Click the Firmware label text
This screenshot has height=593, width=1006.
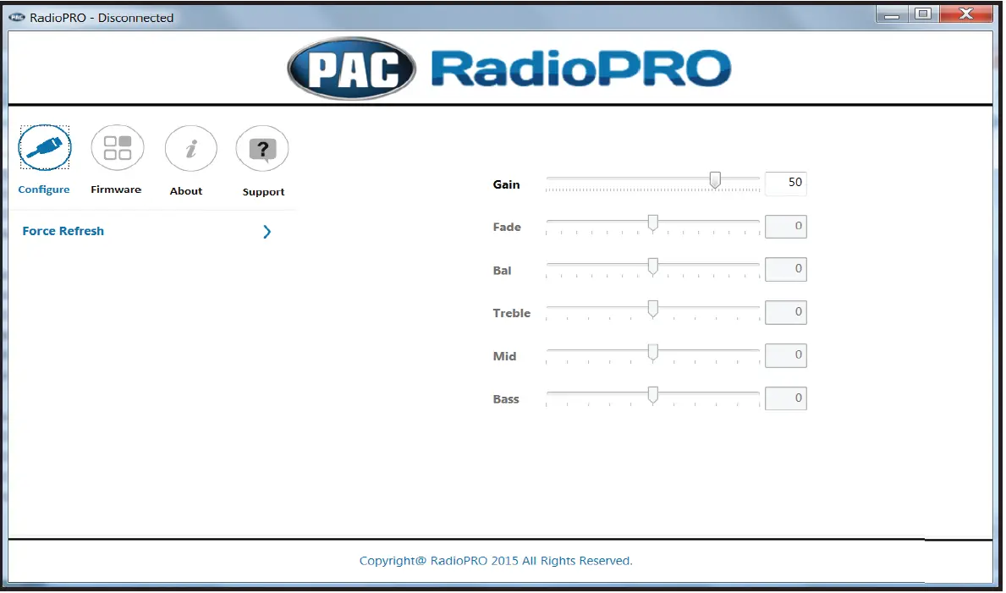pos(117,190)
